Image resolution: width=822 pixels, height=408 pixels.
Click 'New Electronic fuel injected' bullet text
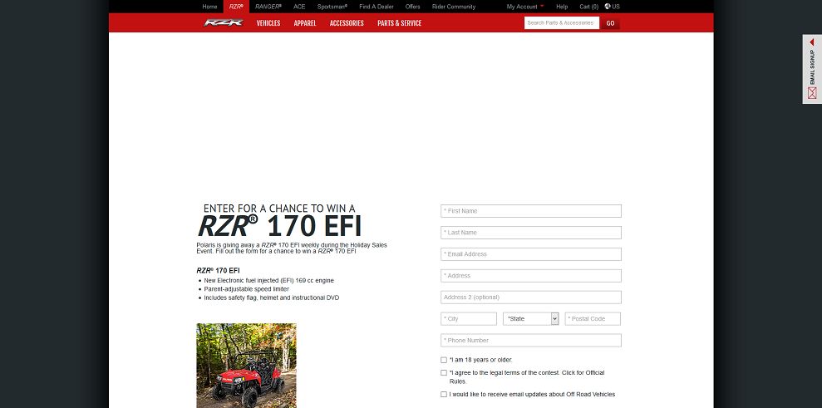[x=269, y=281]
